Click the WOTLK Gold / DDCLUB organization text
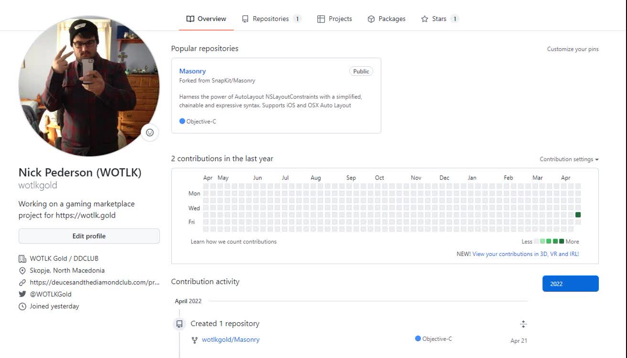The image size is (627, 358). pyautogui.click(x=64, y=258)
